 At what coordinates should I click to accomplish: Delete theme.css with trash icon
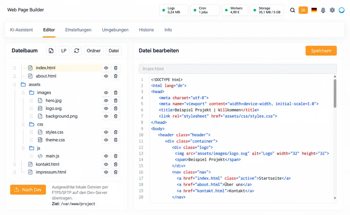116,140
